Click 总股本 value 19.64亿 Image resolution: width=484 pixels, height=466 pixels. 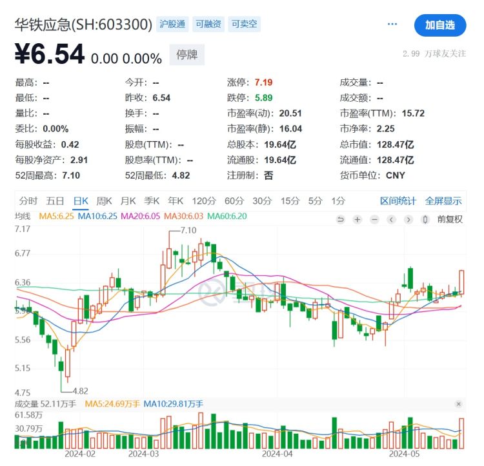point(280,144)
